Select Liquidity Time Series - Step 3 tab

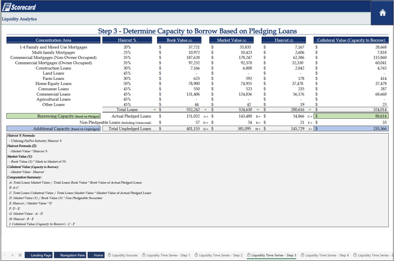pyautogui.click(x=271, y=255)
